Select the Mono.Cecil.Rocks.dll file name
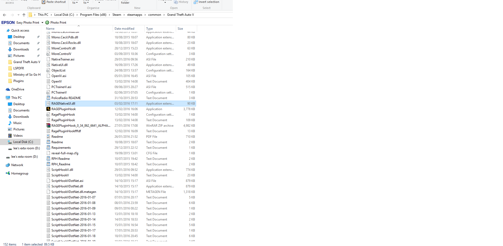This screenshot has height=246, width=503. [66, 43]
